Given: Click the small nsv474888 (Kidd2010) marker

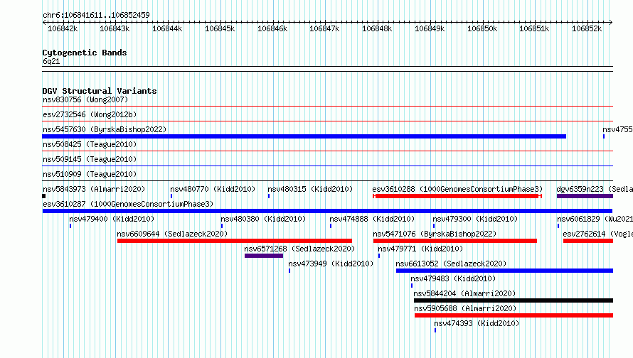Looking at the screenshot, I should click(x=331, y=226).
